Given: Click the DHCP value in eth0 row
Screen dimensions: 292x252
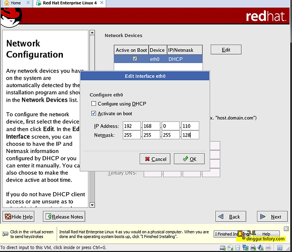Looking at the screenshot, I should tap(176, 59).
